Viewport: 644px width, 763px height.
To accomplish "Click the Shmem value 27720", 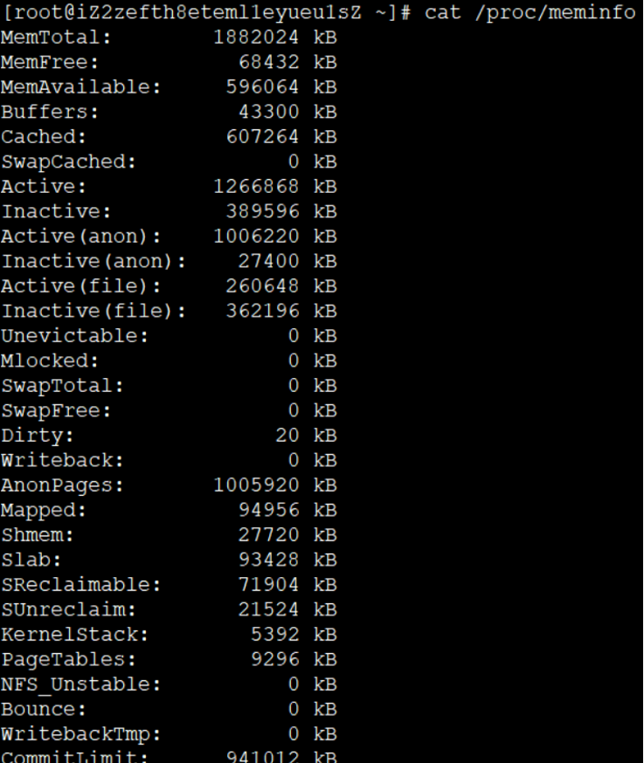I will [269, 535].
